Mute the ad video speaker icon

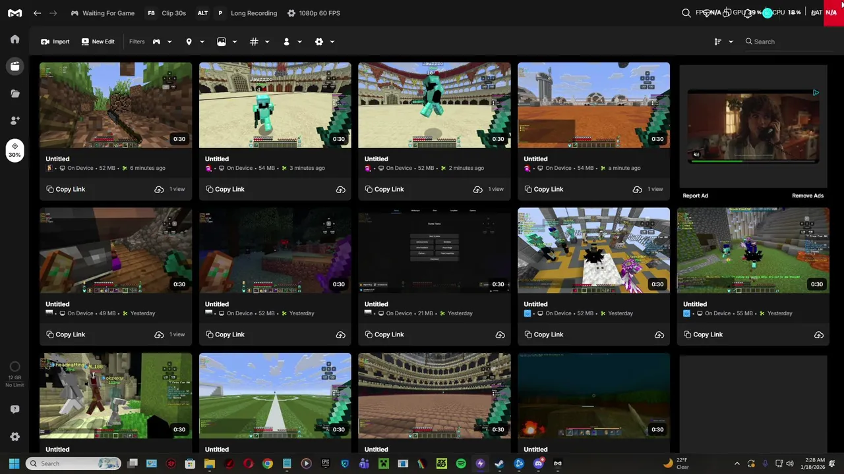[x=696, y=155]
